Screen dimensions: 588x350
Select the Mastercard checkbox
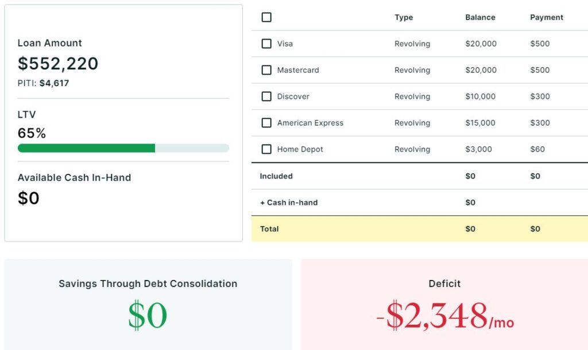point(266,70)
